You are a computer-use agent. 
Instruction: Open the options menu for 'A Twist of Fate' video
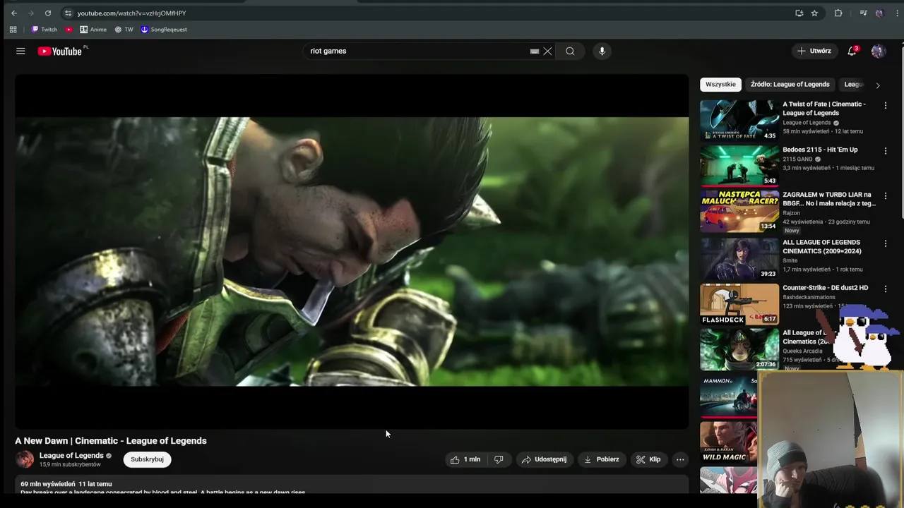point(886,105)
